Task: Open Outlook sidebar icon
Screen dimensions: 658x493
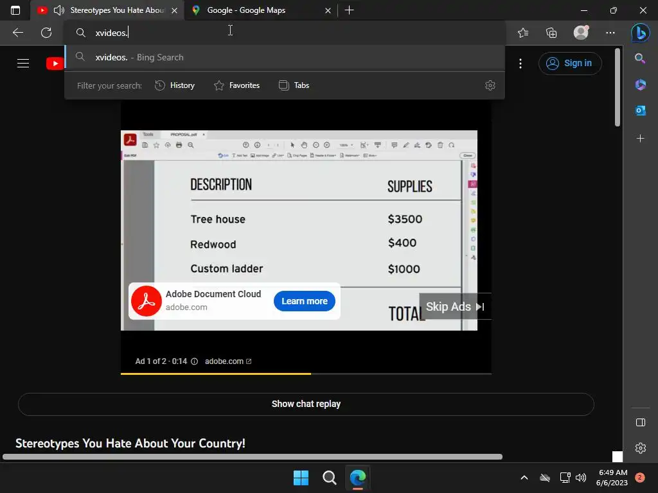Action: tap(641, 110)
